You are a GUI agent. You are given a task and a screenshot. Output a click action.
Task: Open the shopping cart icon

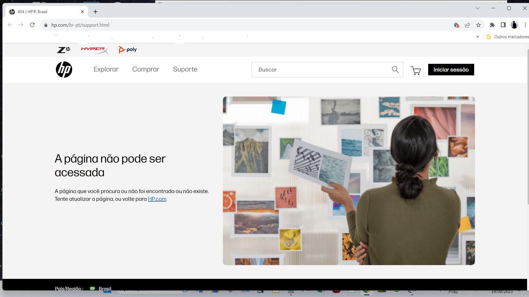pos(416,70)
